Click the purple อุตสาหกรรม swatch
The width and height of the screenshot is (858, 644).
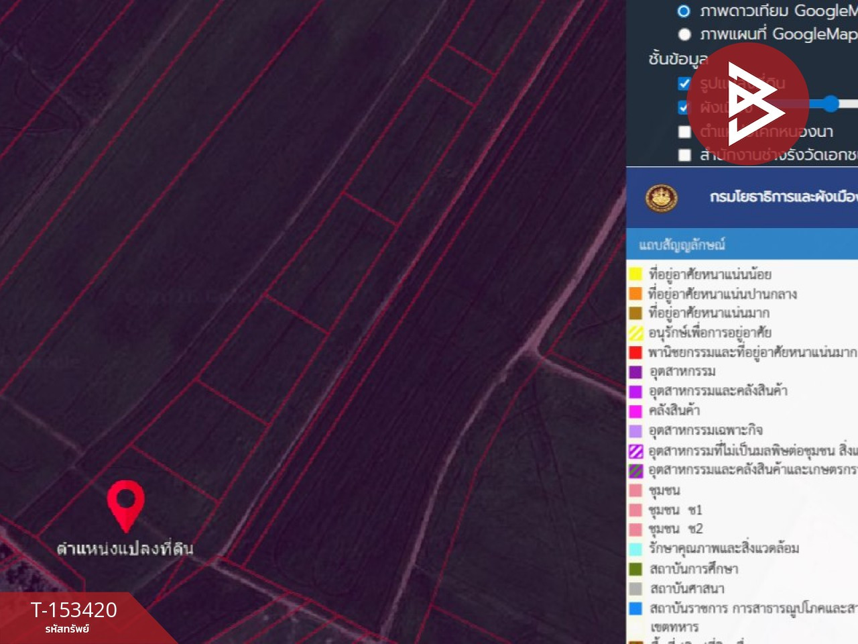point(635,372)
